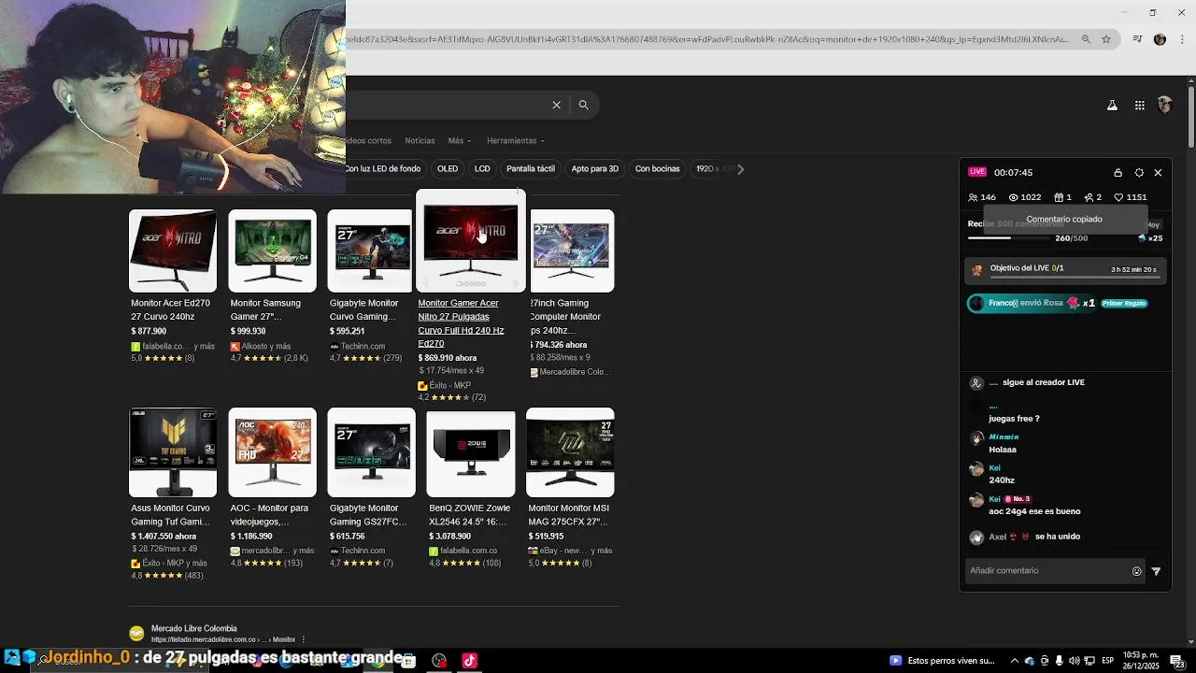Image resolution: width=1196 pixels, height=673 pixels.
Task: Clear the Google search box with the X
Action: coord(556,105)
